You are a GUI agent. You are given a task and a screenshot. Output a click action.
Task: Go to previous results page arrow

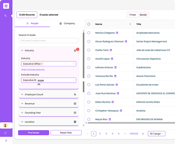coord(88,134)
